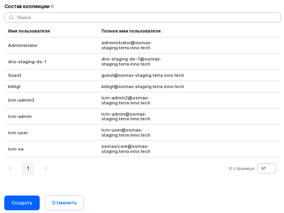Image resolution: width=284 pixels, height=213 pixels.
Task: Go to previous page arrow
Action: point(11,168)
